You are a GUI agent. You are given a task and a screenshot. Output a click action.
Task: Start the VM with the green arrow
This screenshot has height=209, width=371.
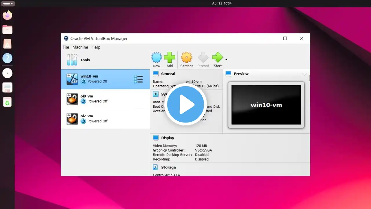pyautogui.click(x=218, y=57)
